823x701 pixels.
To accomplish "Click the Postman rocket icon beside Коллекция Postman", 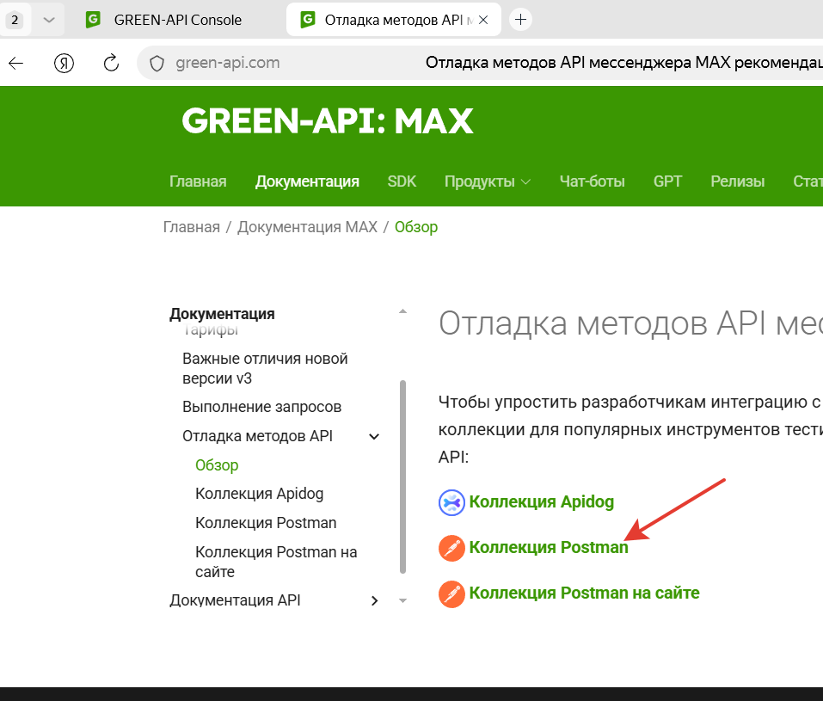I will (451, 548).
